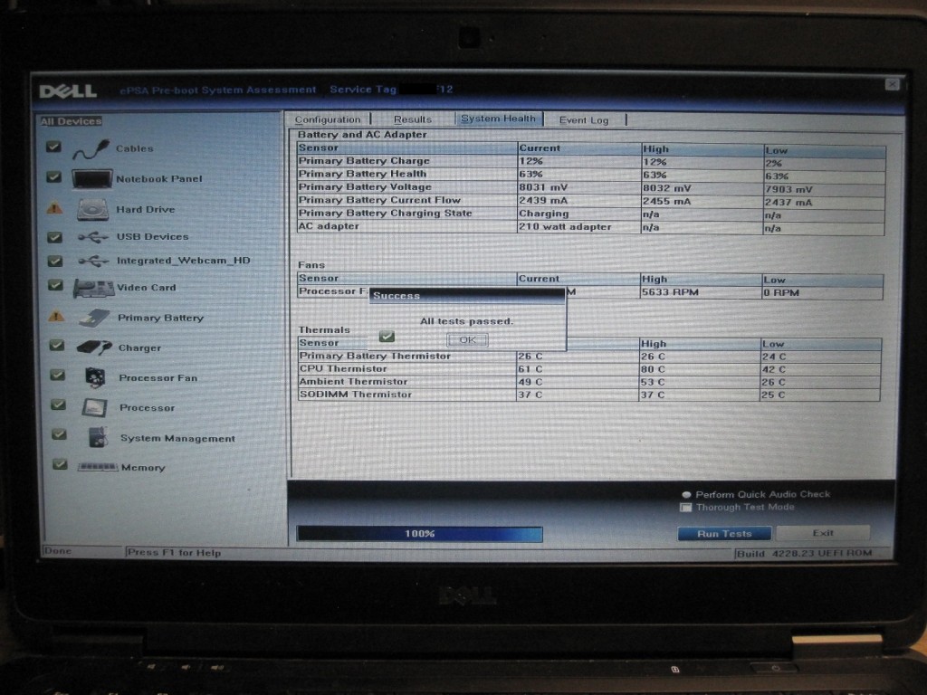
Task: Open the Event Log tab
Action: [x=584, y=120]
